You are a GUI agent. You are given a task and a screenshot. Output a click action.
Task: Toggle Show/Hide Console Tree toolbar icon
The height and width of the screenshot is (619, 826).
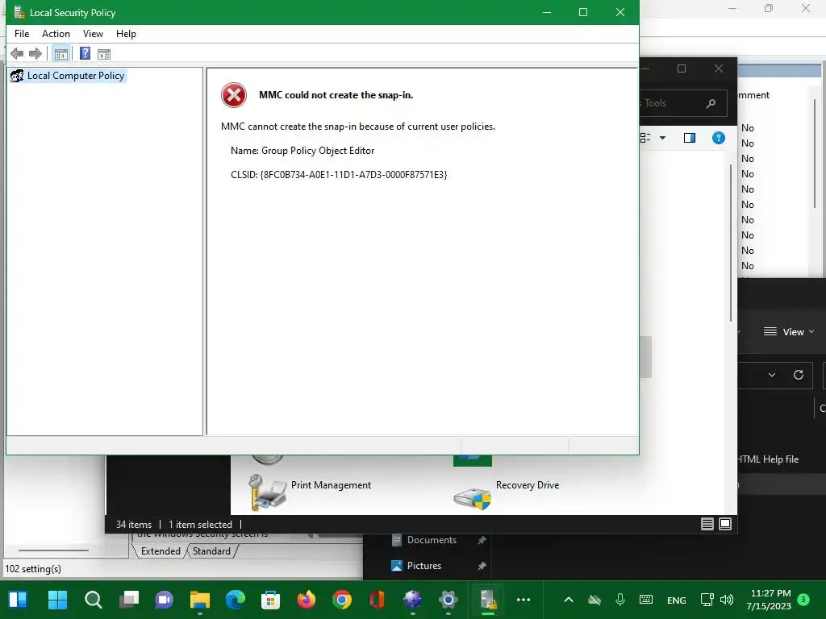[61, 54]
